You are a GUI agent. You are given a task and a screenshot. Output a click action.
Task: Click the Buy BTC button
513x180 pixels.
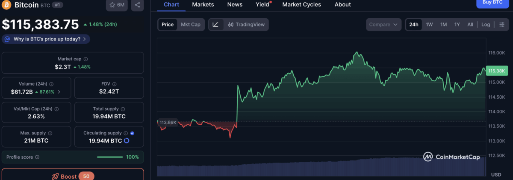click(492, 3)
